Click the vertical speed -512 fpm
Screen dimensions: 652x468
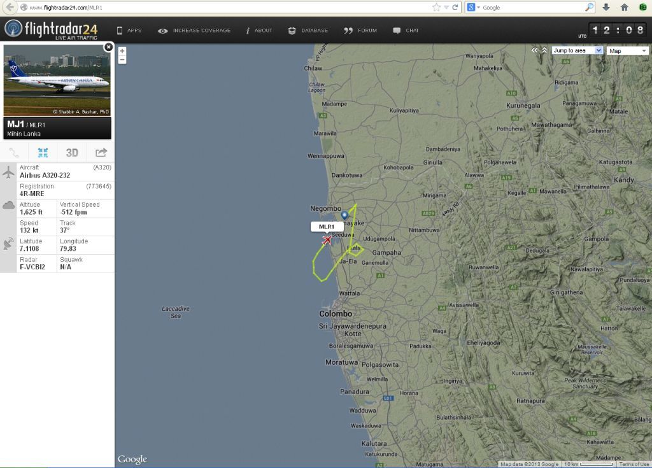74,212
